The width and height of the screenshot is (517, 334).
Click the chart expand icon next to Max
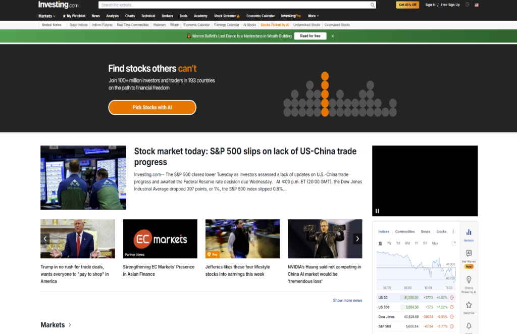[x=454, y=243]
